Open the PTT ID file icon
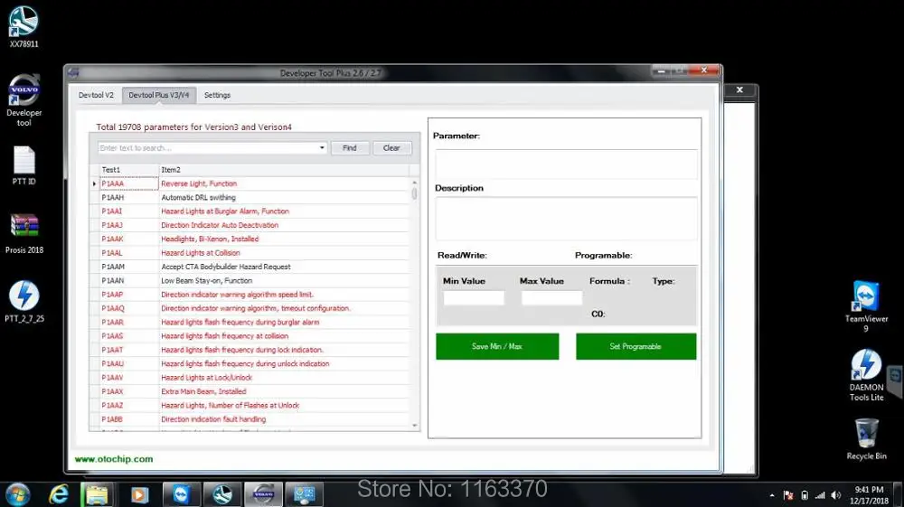This screenshot has height=507, width=904. (24, 165)
